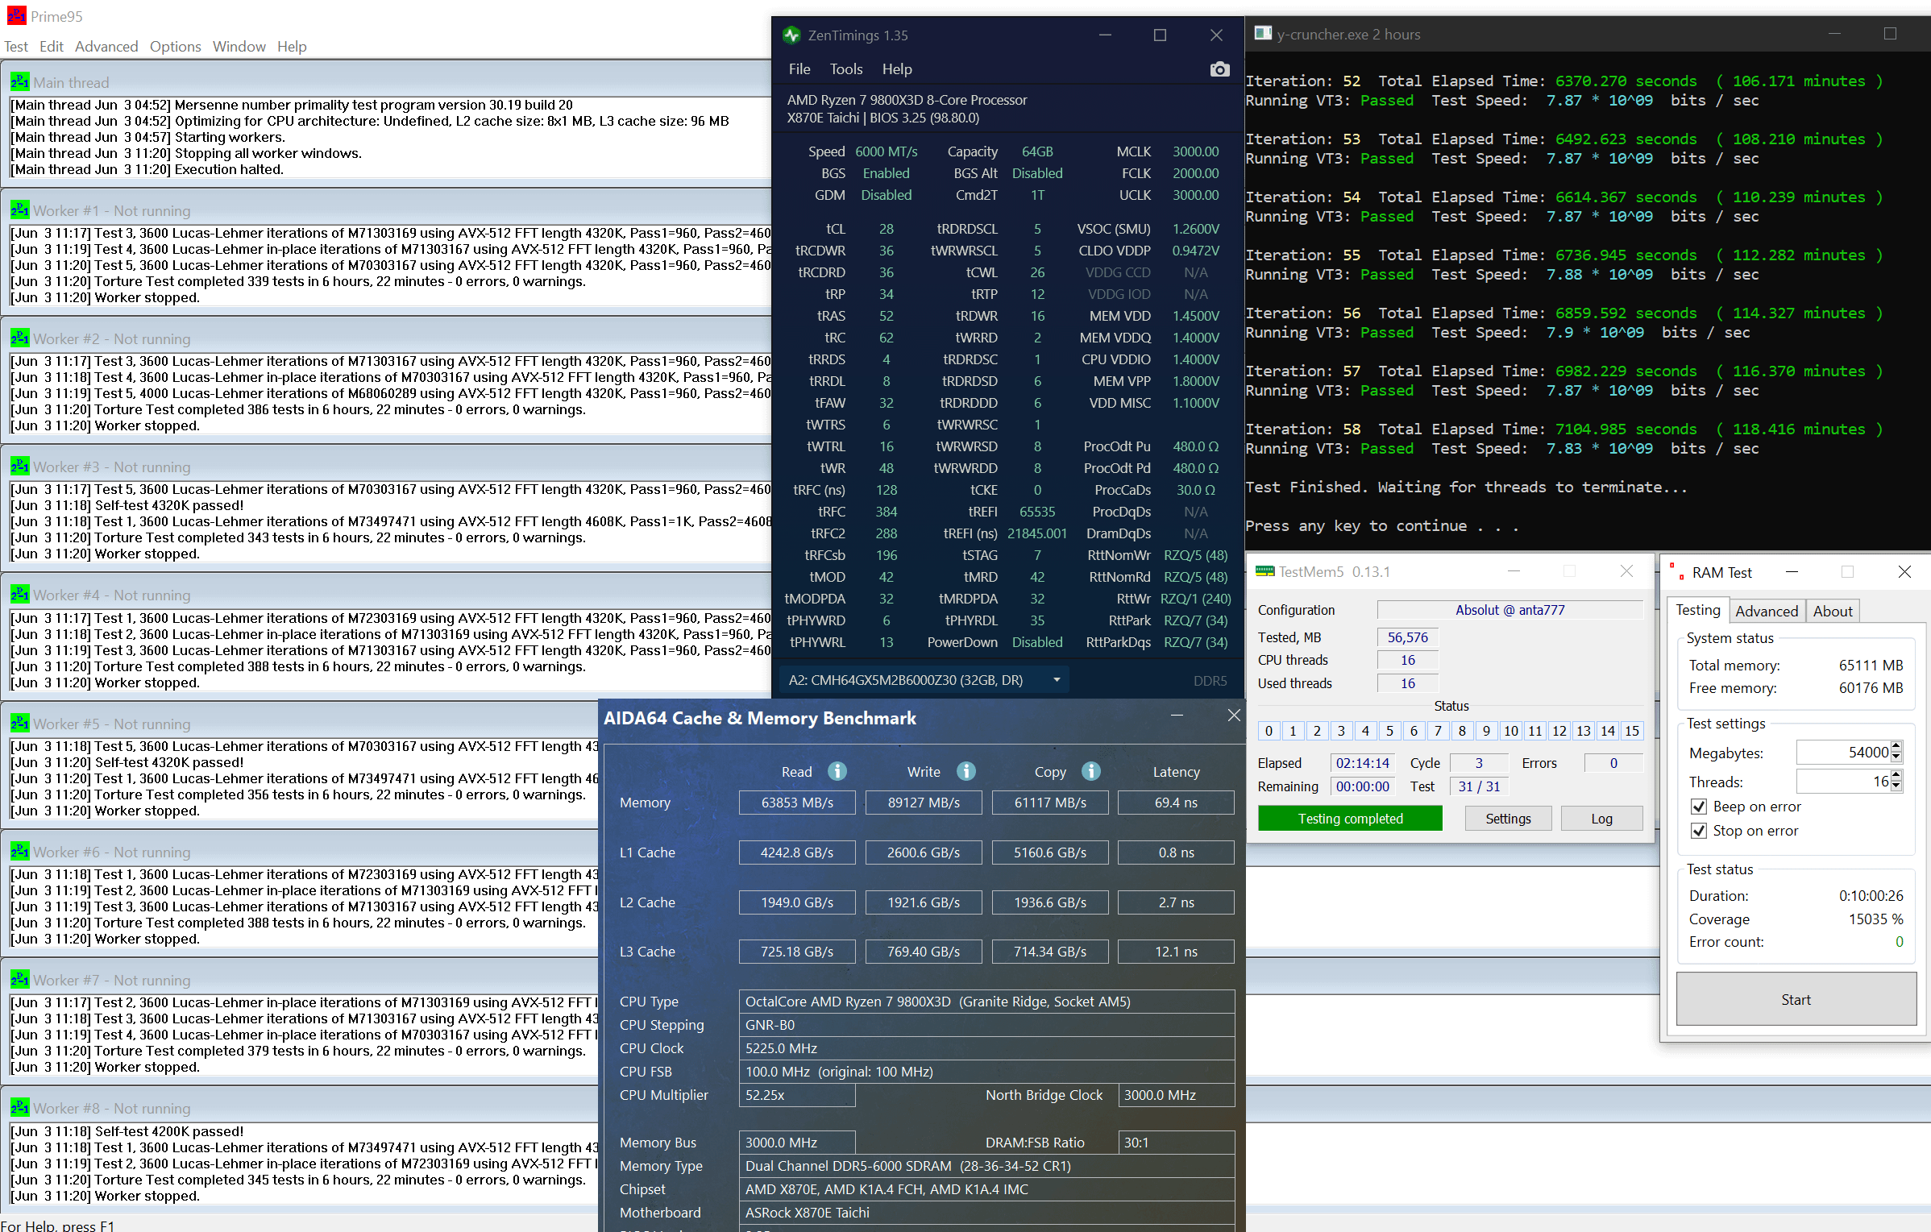Click the CPU Multiplier field 52.25x
1931x1232 pixels.
[797, 1095]
